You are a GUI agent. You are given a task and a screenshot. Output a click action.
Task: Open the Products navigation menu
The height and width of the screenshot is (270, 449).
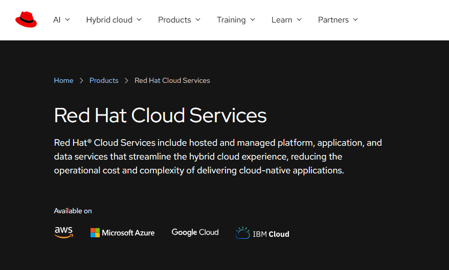[x=179, y=20]
